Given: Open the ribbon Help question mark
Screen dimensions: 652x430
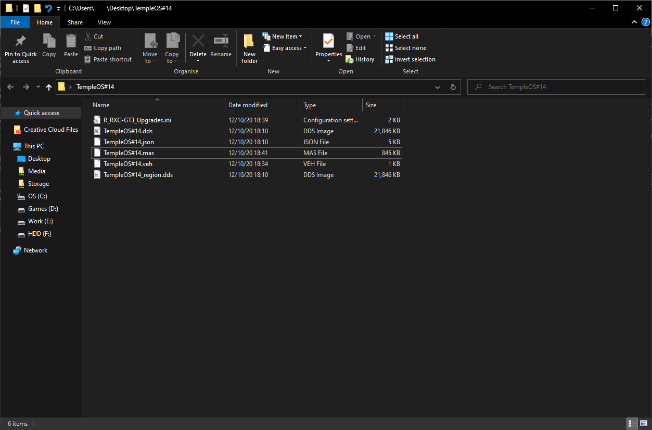Looking at the screenshot, I should (x=646, y=22).
